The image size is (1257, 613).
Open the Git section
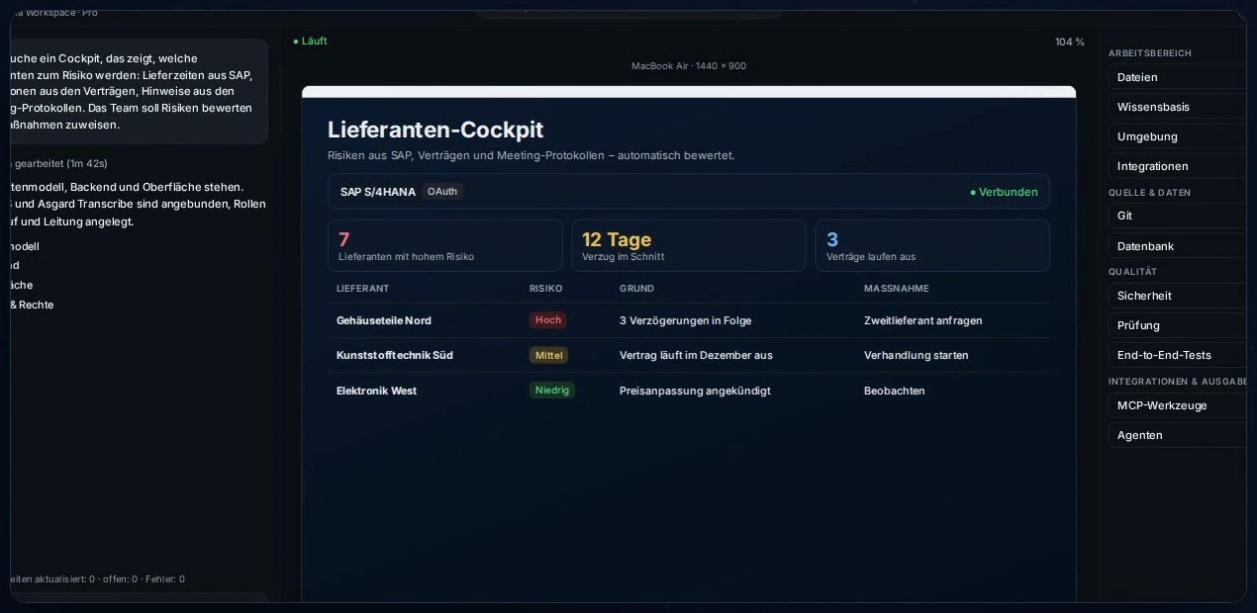coord(1177,216)
